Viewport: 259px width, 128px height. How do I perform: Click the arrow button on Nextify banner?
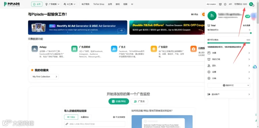(121, 30)
